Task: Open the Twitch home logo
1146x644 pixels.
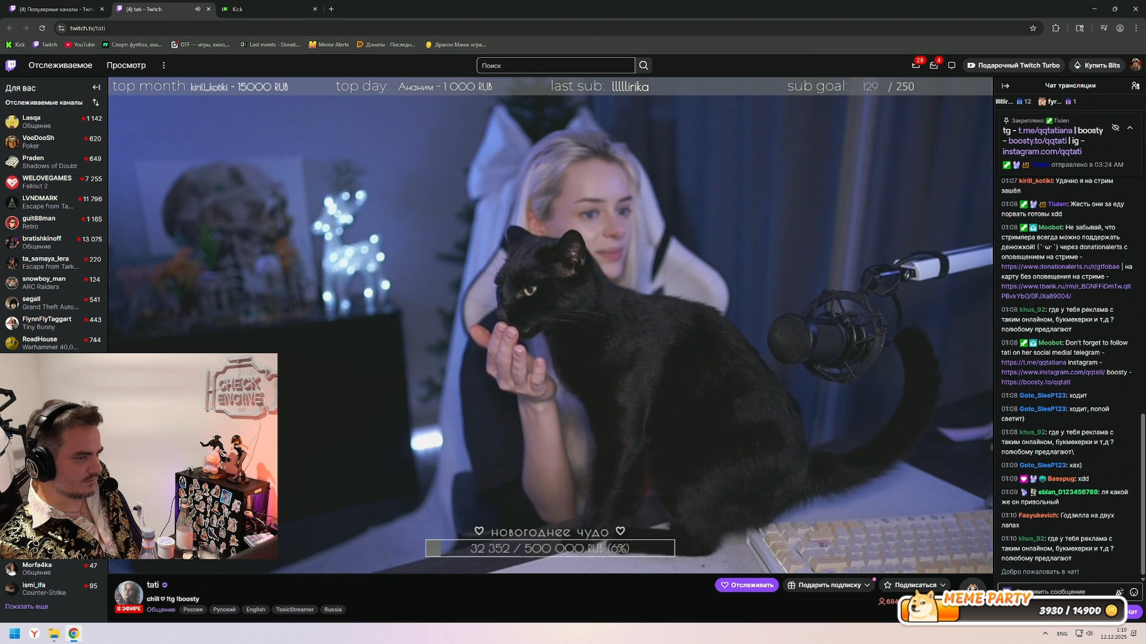Action: 11,65
